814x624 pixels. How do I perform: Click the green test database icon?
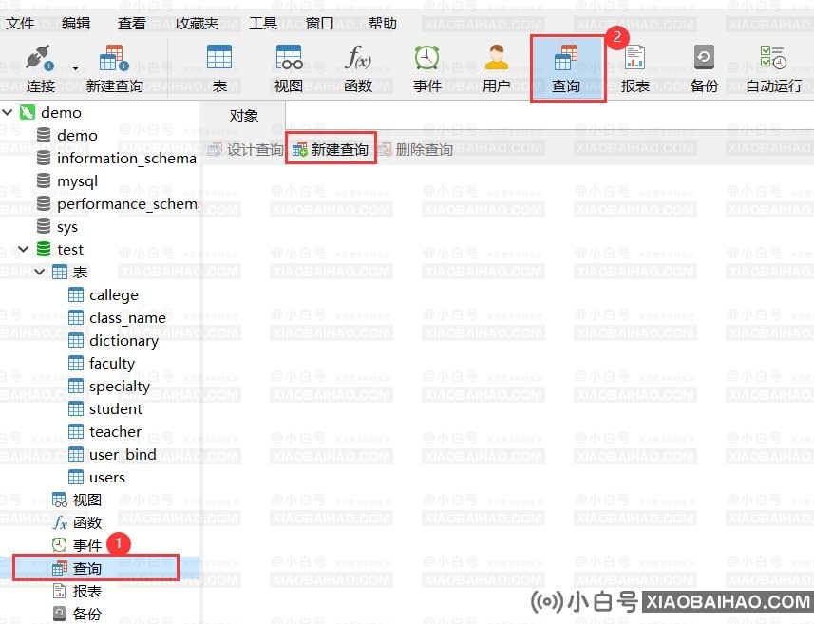pyautogui.click(x=44, y=249)
